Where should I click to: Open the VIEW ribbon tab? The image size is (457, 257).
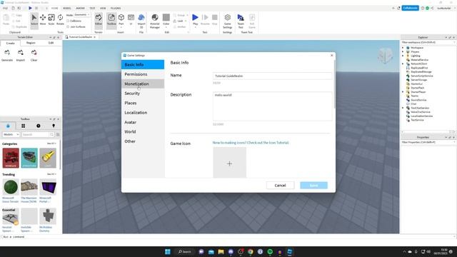(103, 8)
